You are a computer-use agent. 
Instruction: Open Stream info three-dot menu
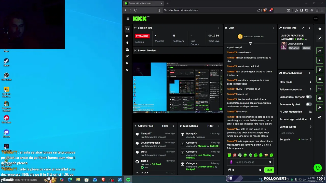point(309,28)
